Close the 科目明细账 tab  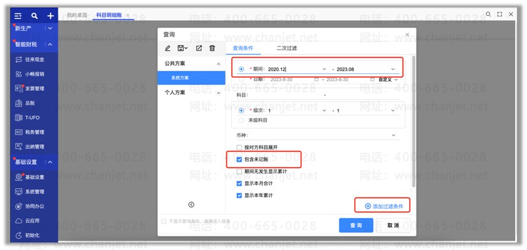128,15
